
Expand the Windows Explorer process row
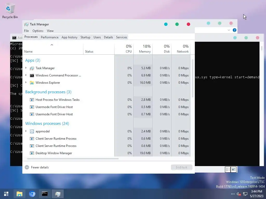click(x=26, y=82)
